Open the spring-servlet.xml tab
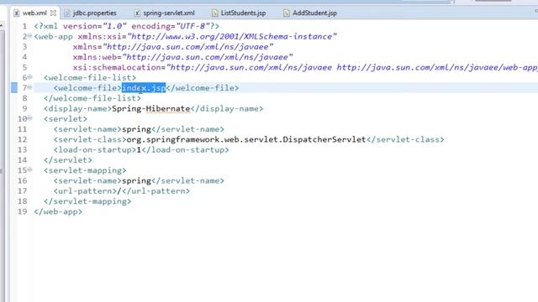The width and height of the screenshot is (538, 302). [169, 13]
